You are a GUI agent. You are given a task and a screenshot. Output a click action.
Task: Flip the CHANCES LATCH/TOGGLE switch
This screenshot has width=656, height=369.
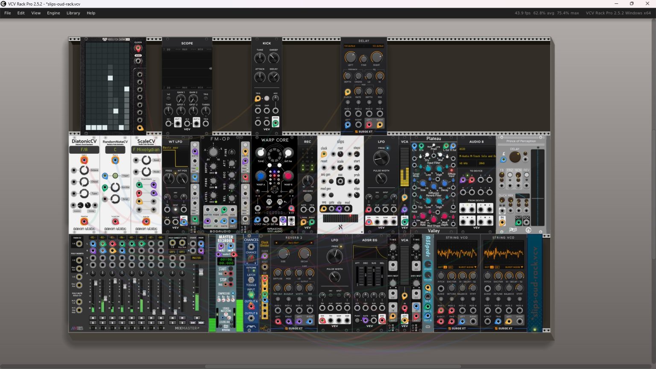point(251,280)
